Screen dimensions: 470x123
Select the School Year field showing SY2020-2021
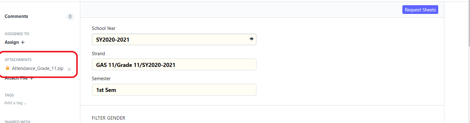pyautogui.click(x=174, y=39)
